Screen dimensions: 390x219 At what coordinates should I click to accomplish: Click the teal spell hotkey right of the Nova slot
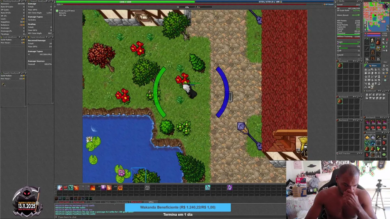[207, 188]
